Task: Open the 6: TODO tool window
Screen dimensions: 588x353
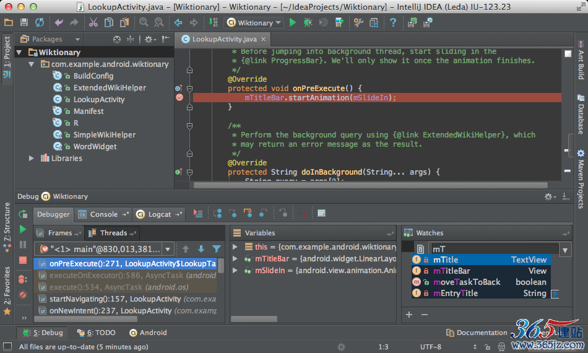Action: point(97,333)
